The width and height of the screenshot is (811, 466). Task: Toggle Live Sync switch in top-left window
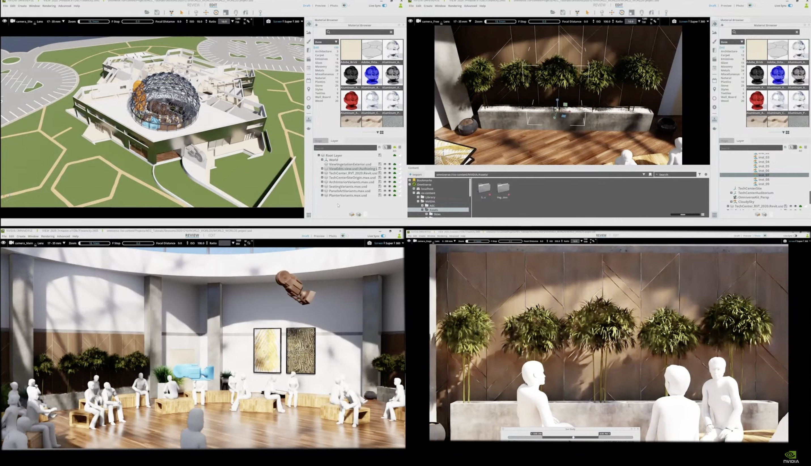385,5
